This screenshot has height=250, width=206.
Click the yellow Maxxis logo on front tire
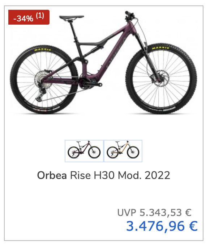[160, 48]
